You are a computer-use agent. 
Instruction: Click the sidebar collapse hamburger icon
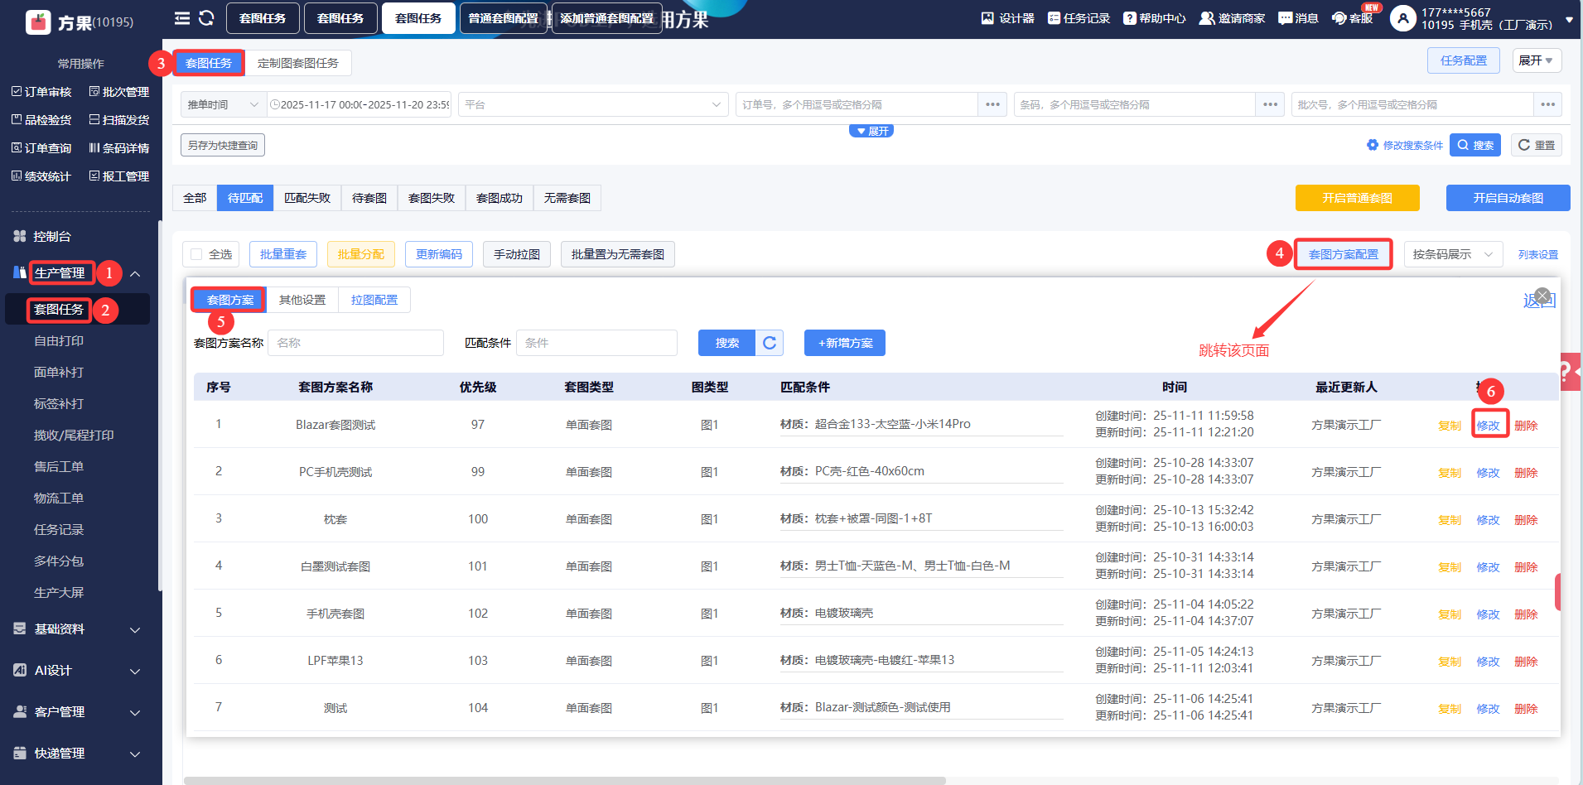pos(182,18)
